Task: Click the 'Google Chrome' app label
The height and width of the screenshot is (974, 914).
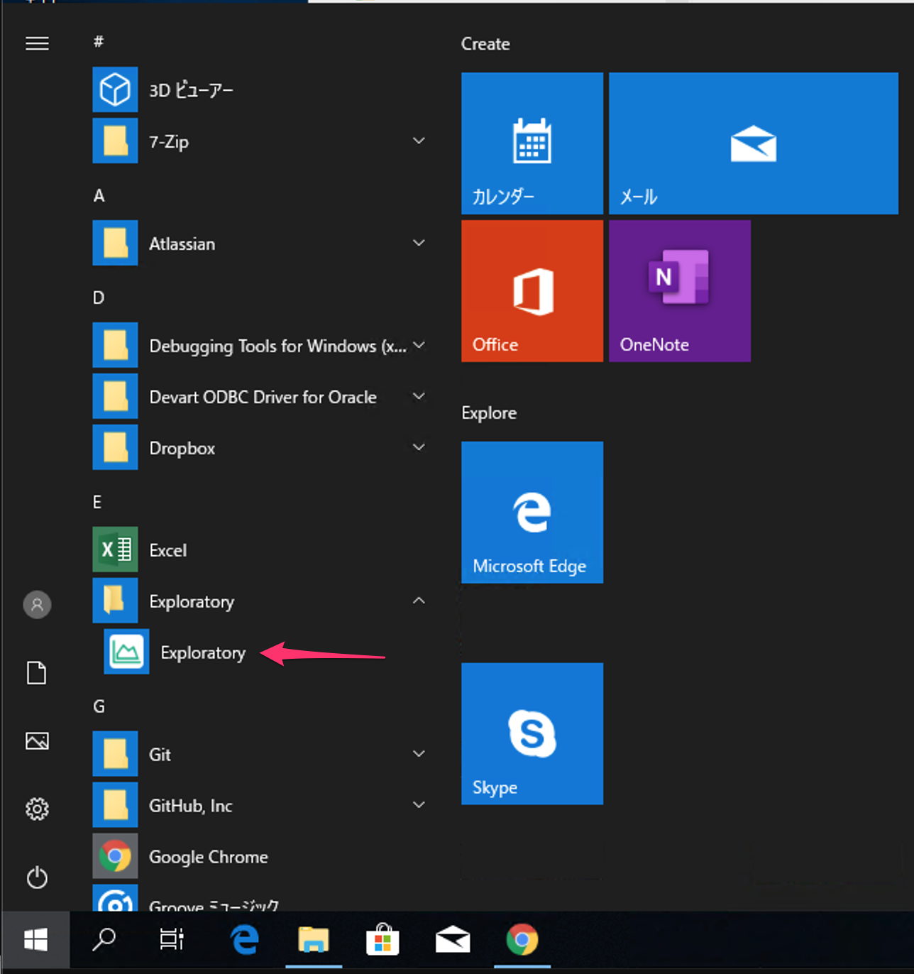Action: (209, 857)
